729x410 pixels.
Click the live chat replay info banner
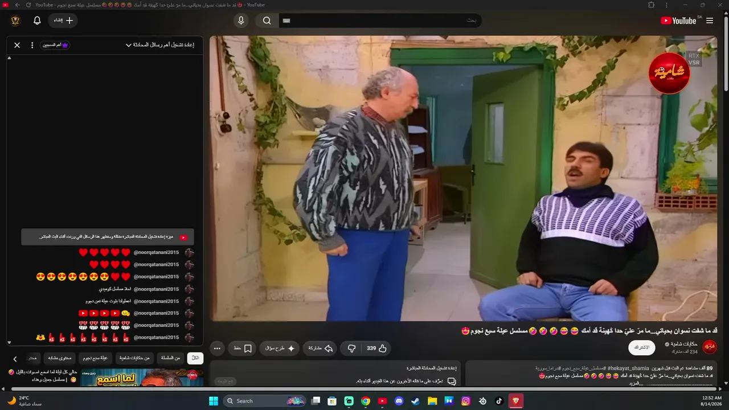pyautogui.click(x=108, y=237)
